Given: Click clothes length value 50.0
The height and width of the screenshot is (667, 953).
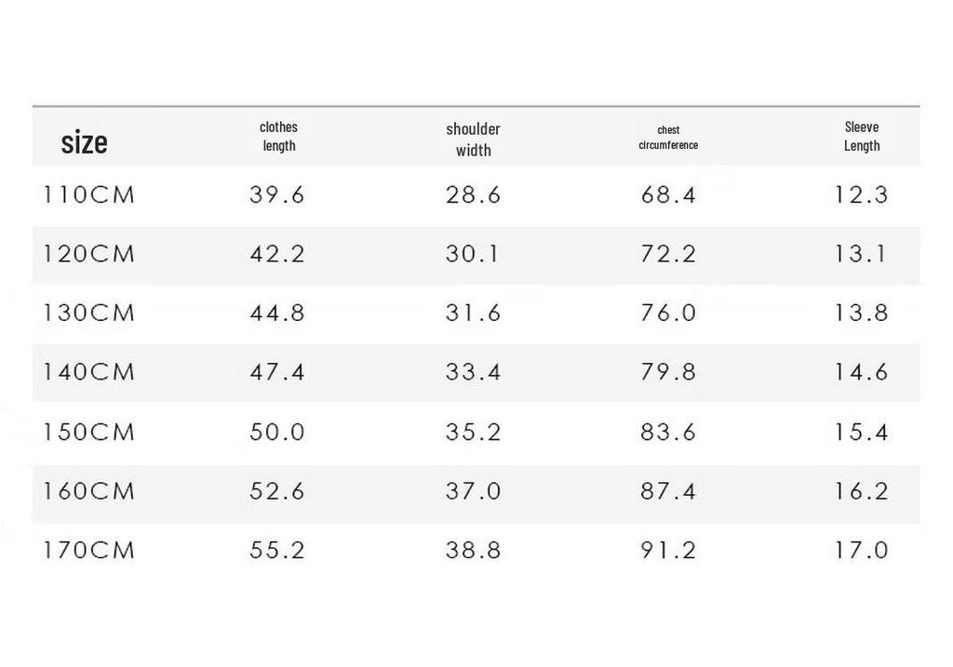Looking at the screenshot, I should pos(277,432).
